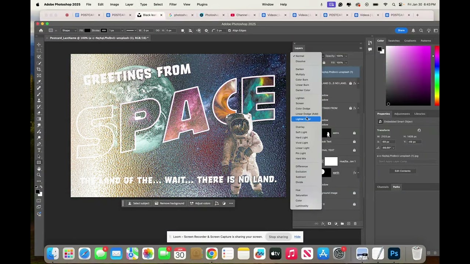Open shape settings gear icon

pos(206,30)
